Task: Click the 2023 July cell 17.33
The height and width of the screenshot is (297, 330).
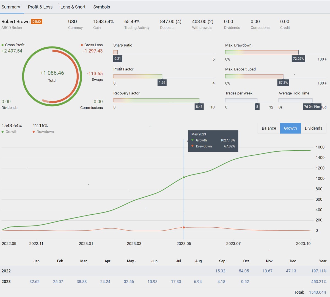Action: point(176,282)
